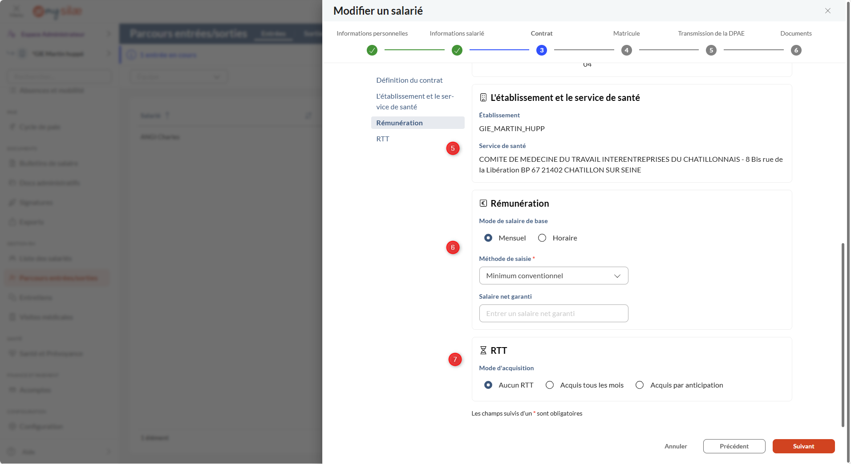Select Acquis par anticipation RTT option
Image resolution: width=851 pixels, height=464 pixels.
(x=640, y=385)
